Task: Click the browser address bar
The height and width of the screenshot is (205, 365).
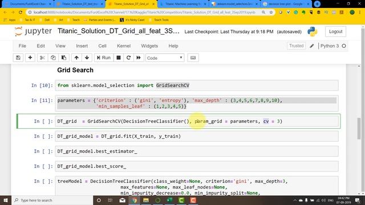Action: 144,13
